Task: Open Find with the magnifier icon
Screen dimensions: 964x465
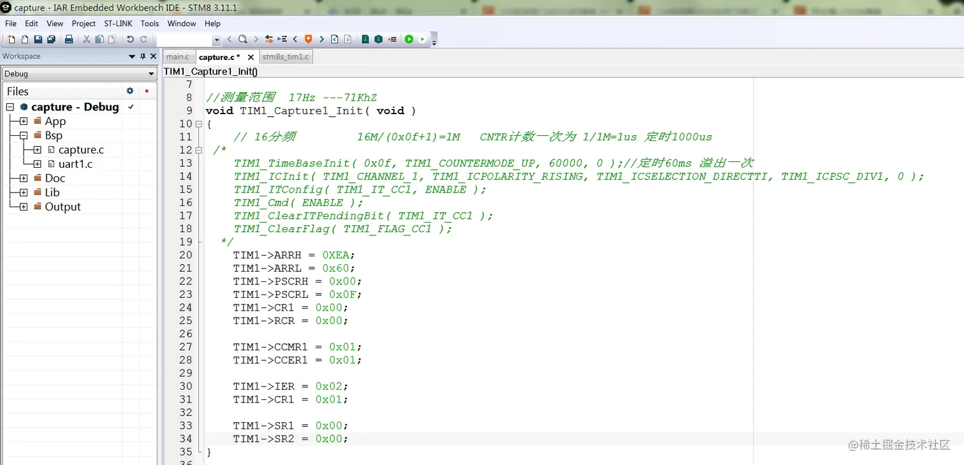Action: tap(243, 40)
